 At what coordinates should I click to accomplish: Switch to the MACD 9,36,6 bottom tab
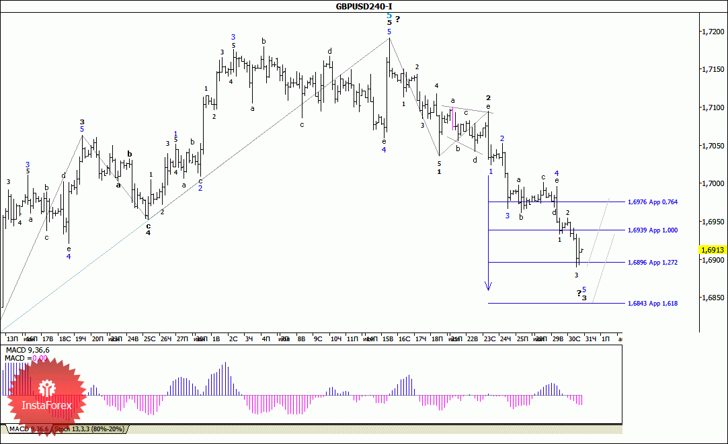29,429
